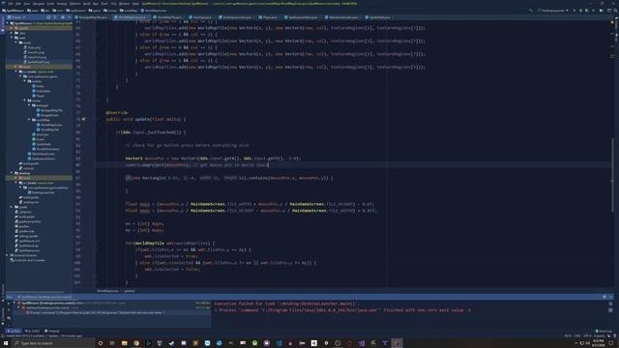Collapse the worldMap package
The width and height of the screenshot is (619, 348).
point(29,120)
